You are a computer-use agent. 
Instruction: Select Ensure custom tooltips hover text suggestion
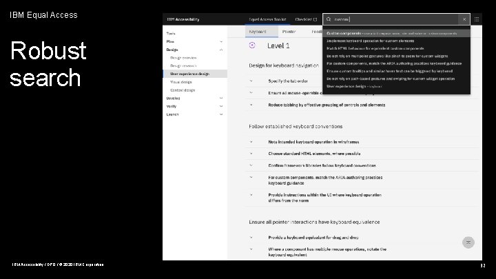[396, 71]
